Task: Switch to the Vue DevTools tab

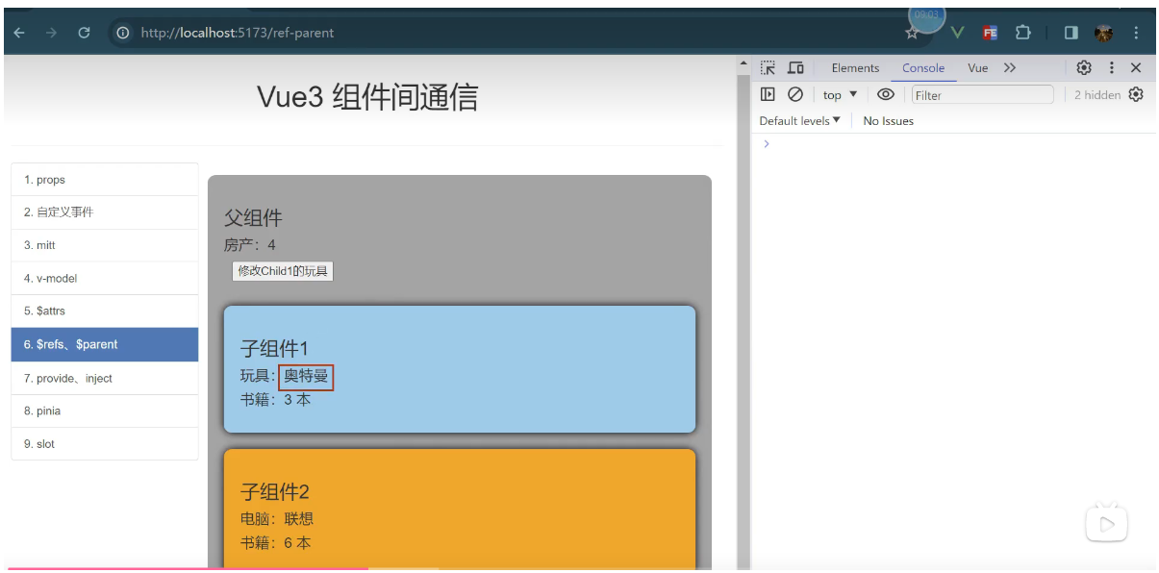Action: tap(978, 67)
